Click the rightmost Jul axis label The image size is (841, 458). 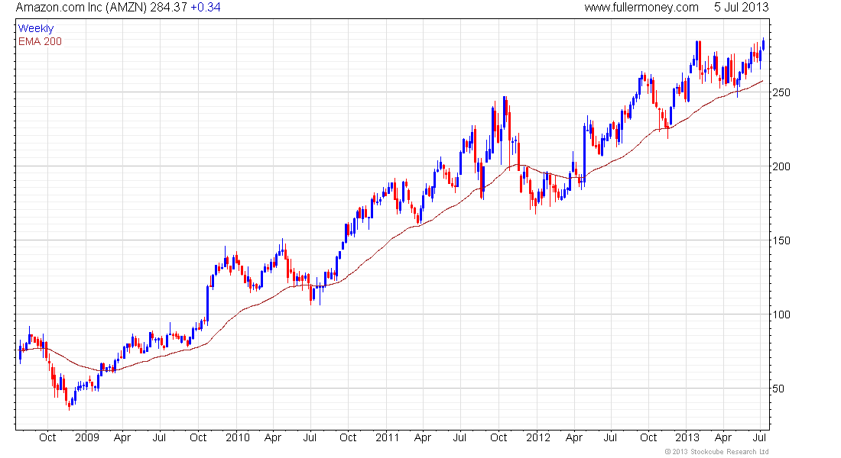pos(759,437)
